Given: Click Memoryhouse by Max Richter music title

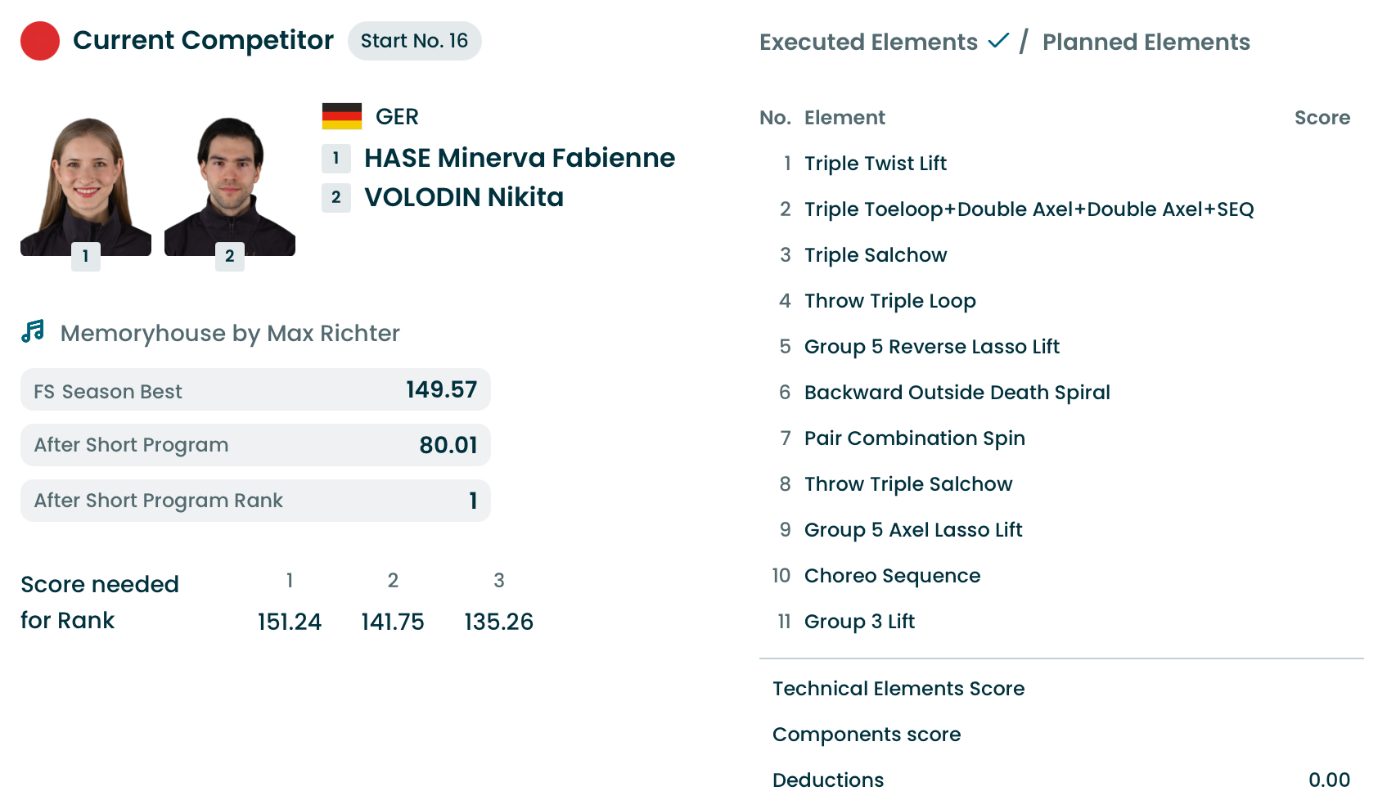Looking at the screenshot, I should click(230, 333).
